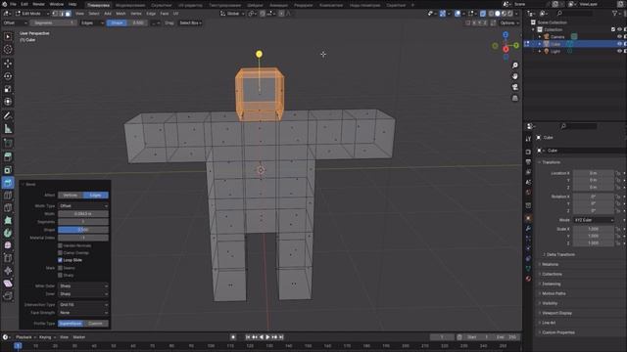627x352 pixels.
Task: Enable Mark Seams checkbox
Action: [60, 268]
